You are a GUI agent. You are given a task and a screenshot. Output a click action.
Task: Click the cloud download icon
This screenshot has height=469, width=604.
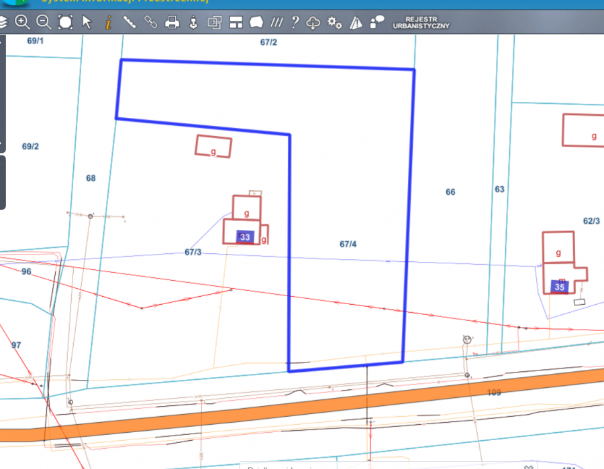click(313, 23)
